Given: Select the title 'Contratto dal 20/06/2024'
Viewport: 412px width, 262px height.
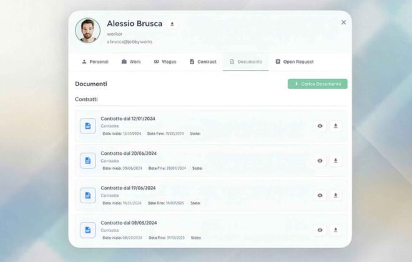Looking at the screenshot, I should click(x=129, y=153).
